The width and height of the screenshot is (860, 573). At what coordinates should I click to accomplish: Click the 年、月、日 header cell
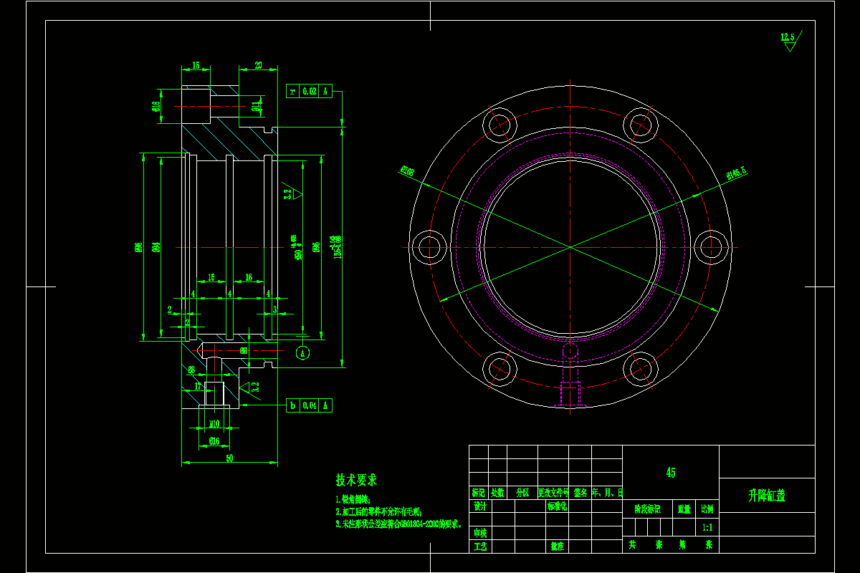coord(607,493)
